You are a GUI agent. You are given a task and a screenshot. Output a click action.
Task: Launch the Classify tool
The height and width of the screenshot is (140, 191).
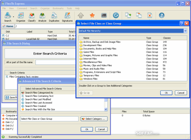[32, 17]
